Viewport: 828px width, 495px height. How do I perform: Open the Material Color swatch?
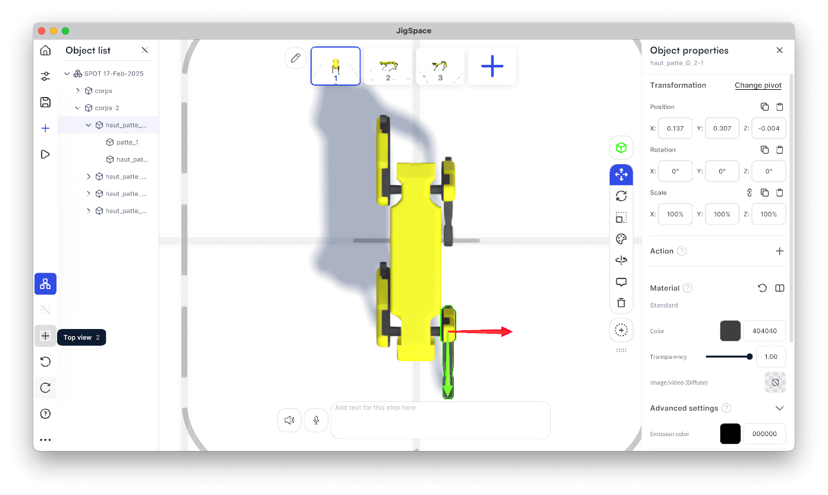click(730, 331)
